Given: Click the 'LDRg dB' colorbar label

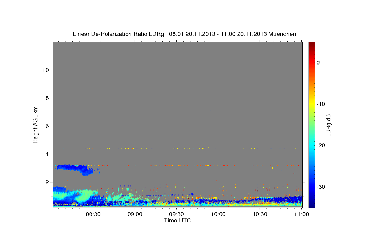Looking at the screenshot, I should tap(328, 125).
